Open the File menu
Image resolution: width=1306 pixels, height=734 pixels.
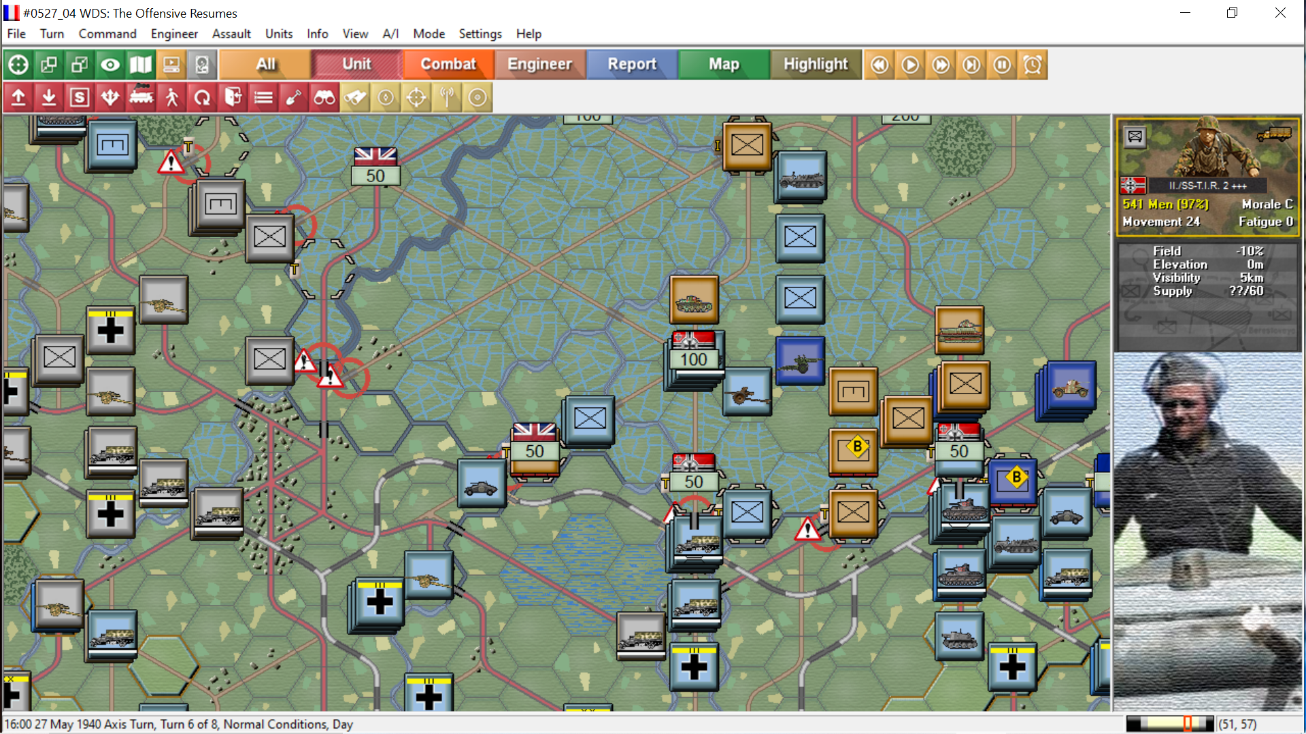coord(16,34)
